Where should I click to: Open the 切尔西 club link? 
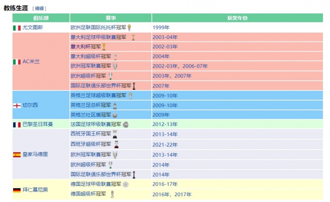tap(30, 105)
